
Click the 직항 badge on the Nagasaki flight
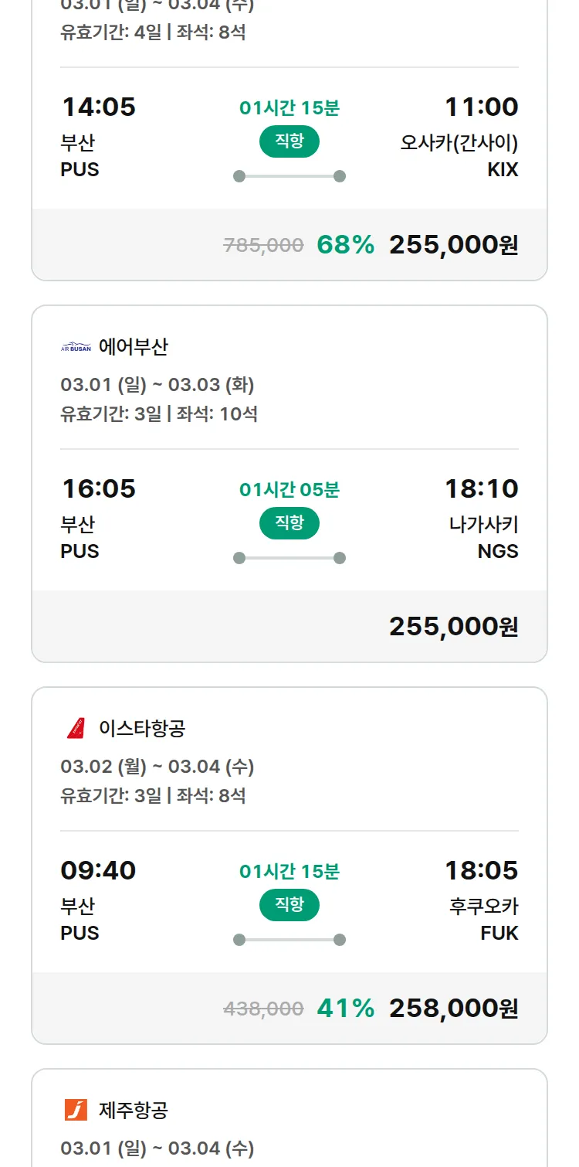pos(289,523)
